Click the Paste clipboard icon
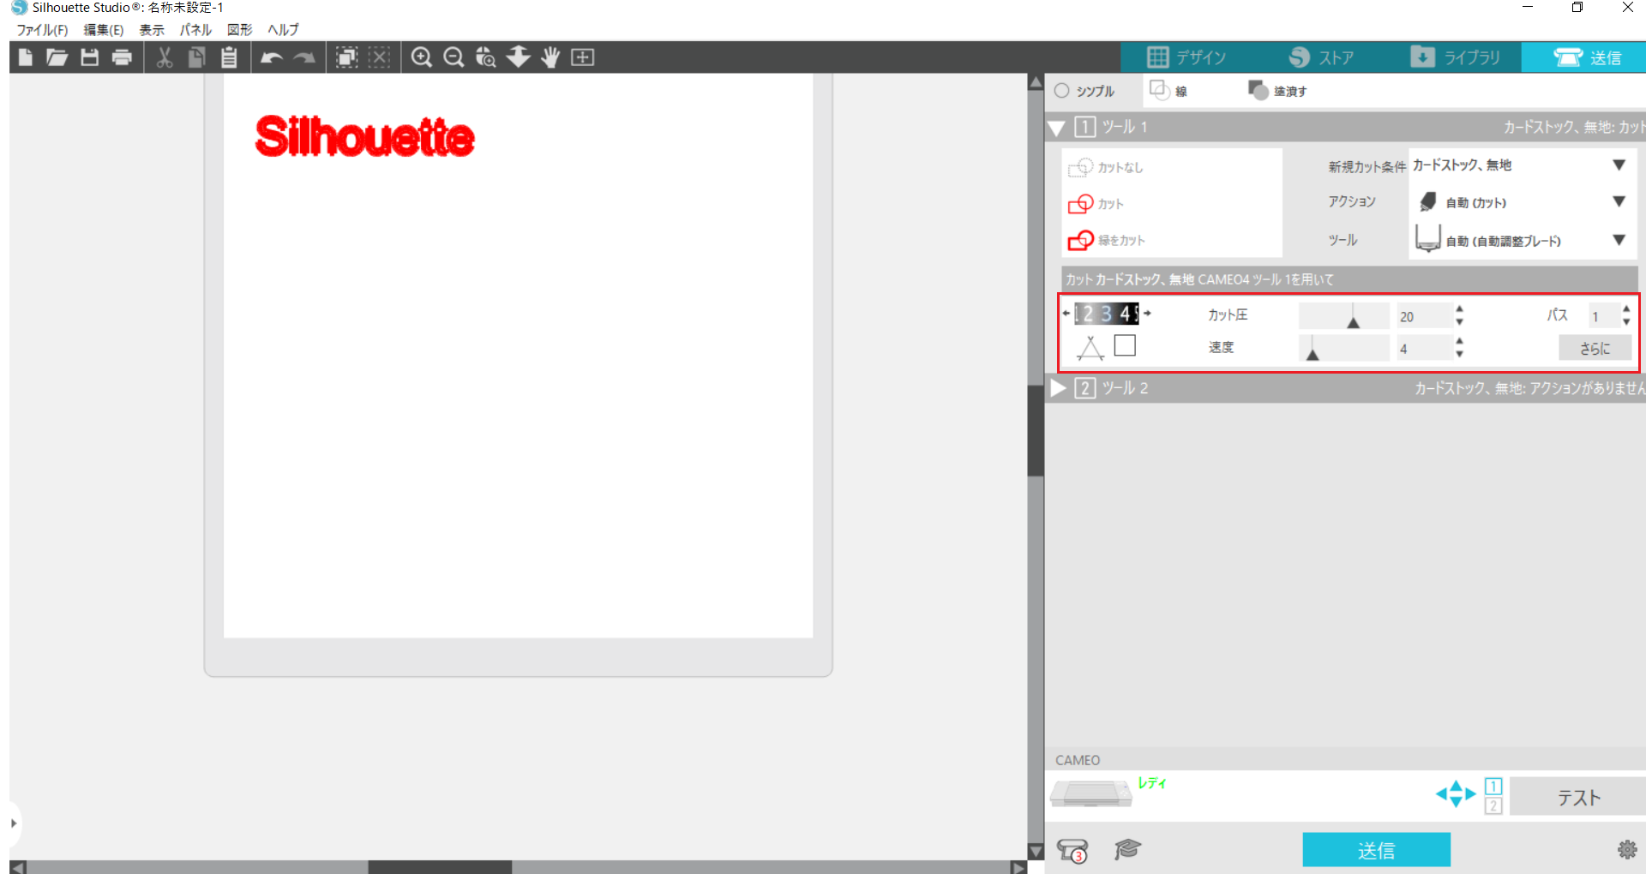The image size is (1646, 874). [229, 57]
